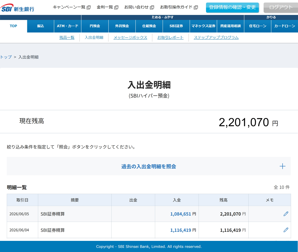298x252 pixels.
Task: Expand 過去の入出金明細を照会 panel
Action: 149,166
